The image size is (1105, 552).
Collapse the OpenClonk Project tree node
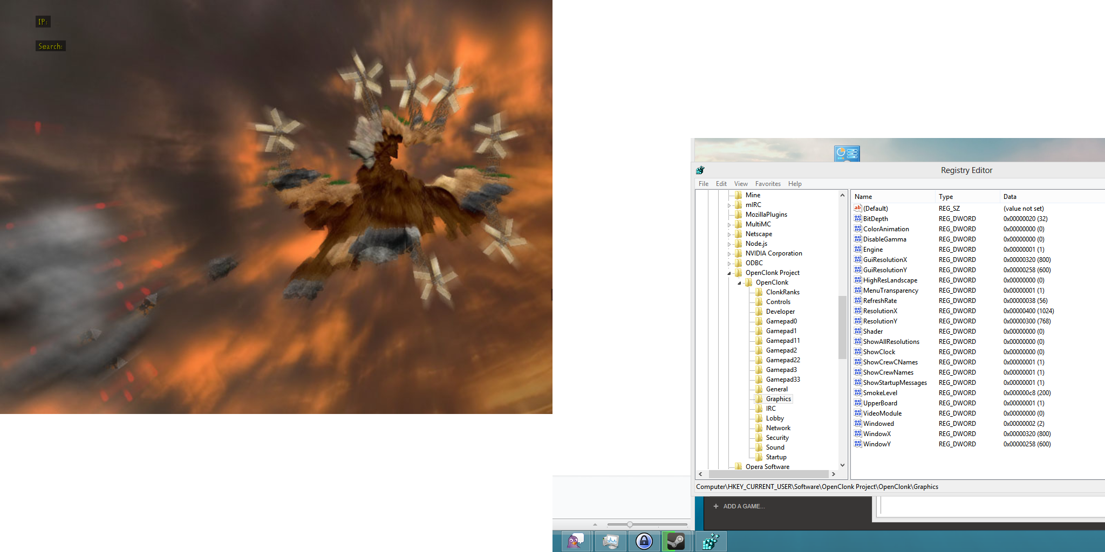click(729, 273)
